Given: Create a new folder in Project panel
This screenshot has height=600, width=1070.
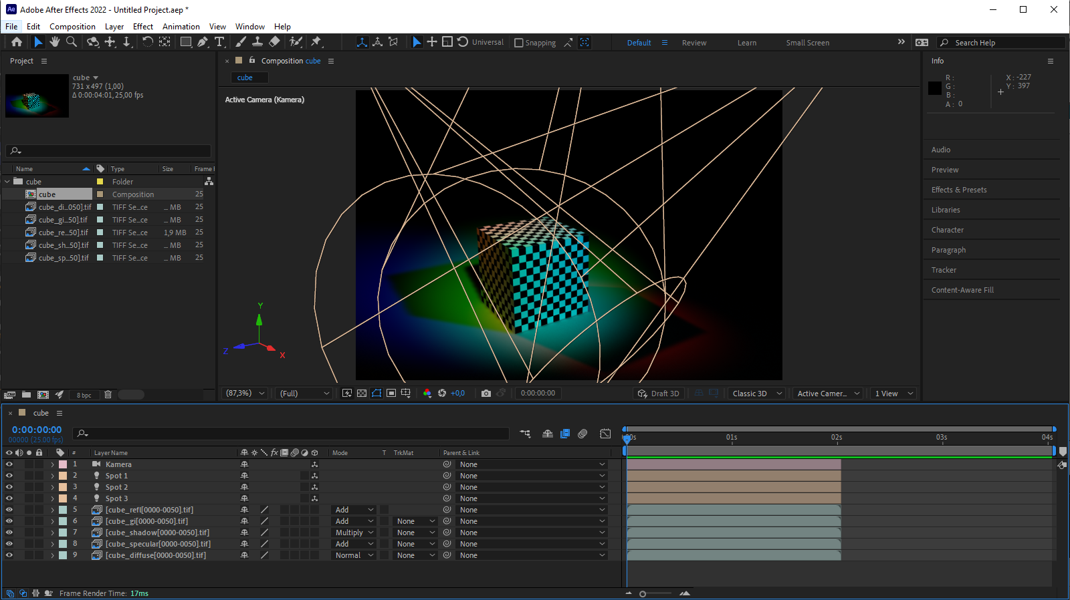Looking at the screenshot, I should pos(27,395).
